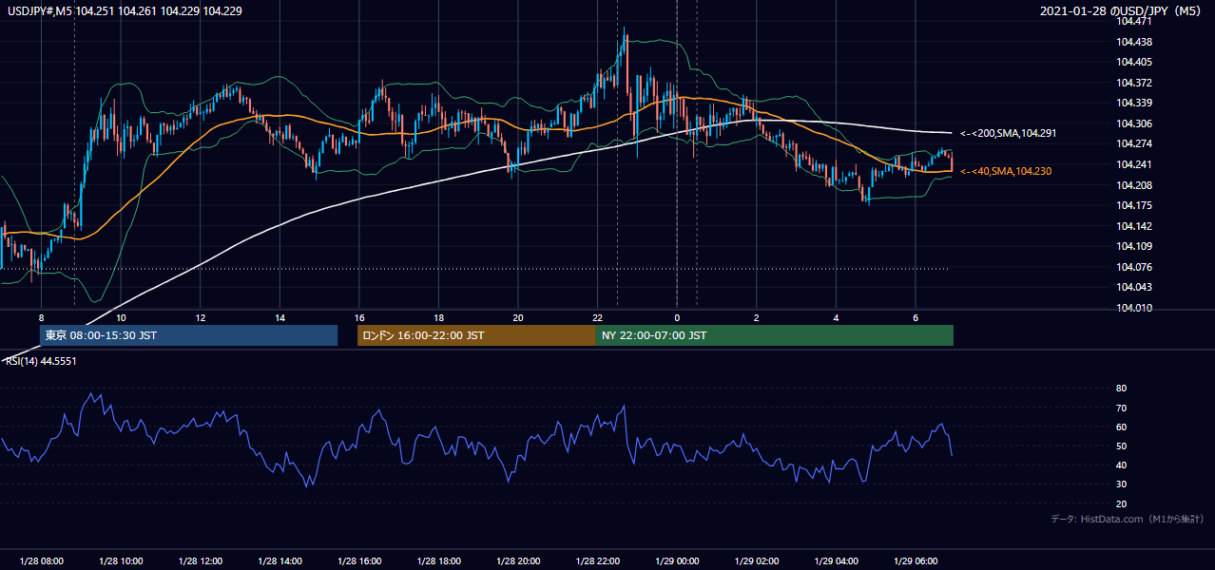Screen dimensions: 1215x570
Task: Click RSI scale value 50
Action: (x=1121, y=446)
